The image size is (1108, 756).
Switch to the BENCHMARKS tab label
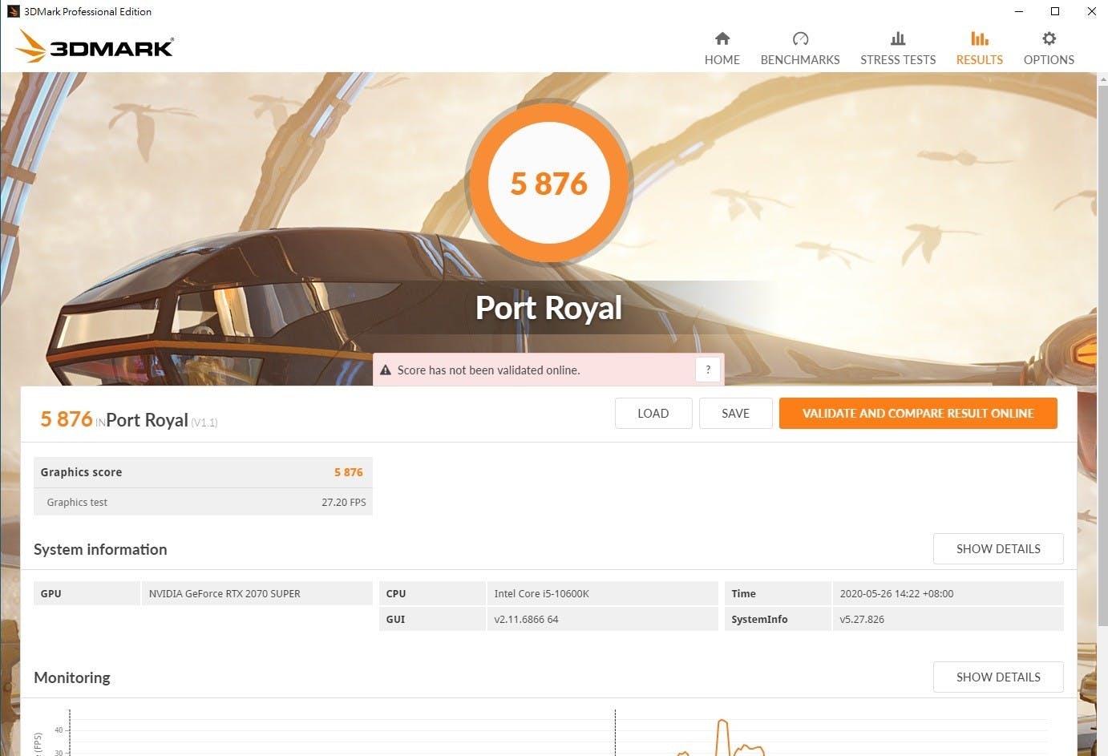[800, 59]
